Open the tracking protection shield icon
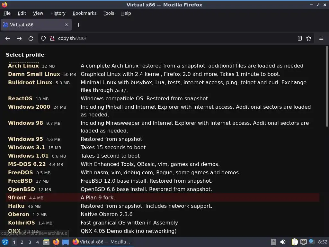 43,39
